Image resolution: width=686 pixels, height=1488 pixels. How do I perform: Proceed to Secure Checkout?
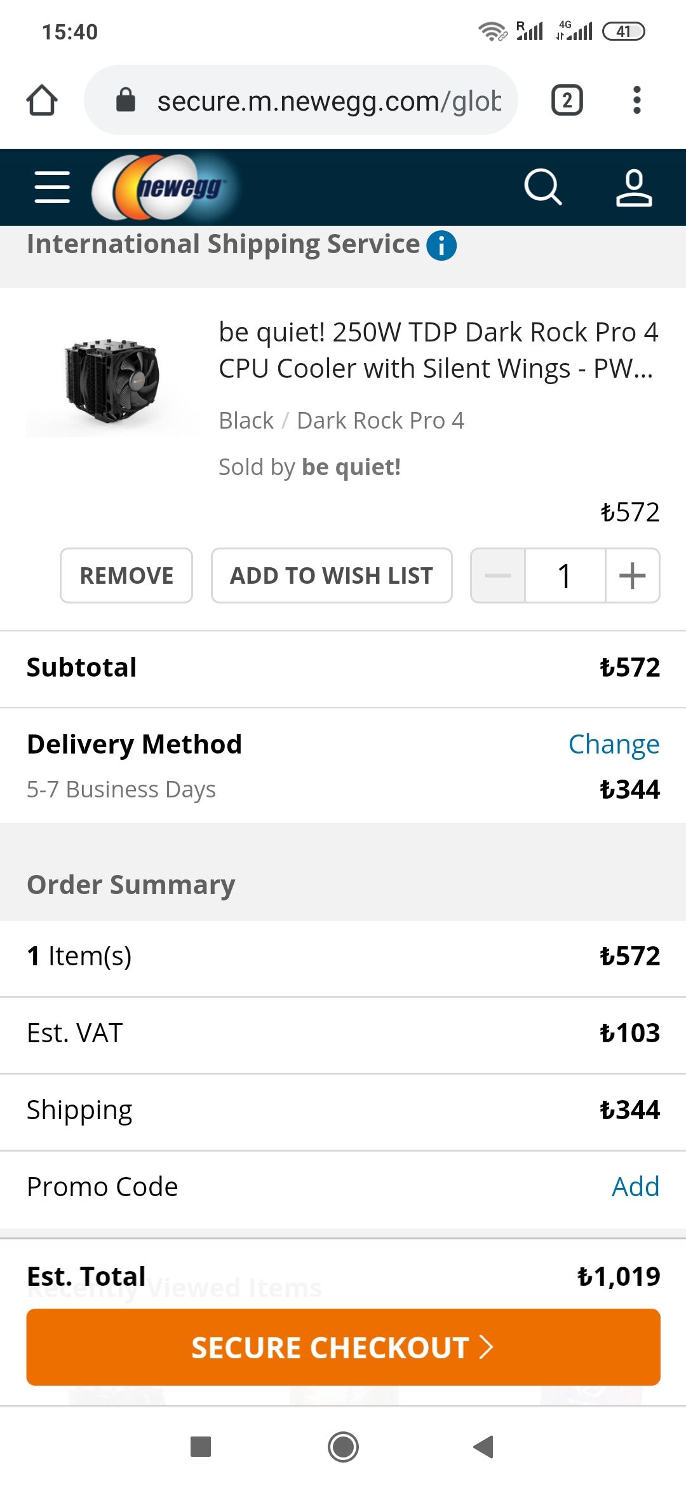[x=343, y=1347]
